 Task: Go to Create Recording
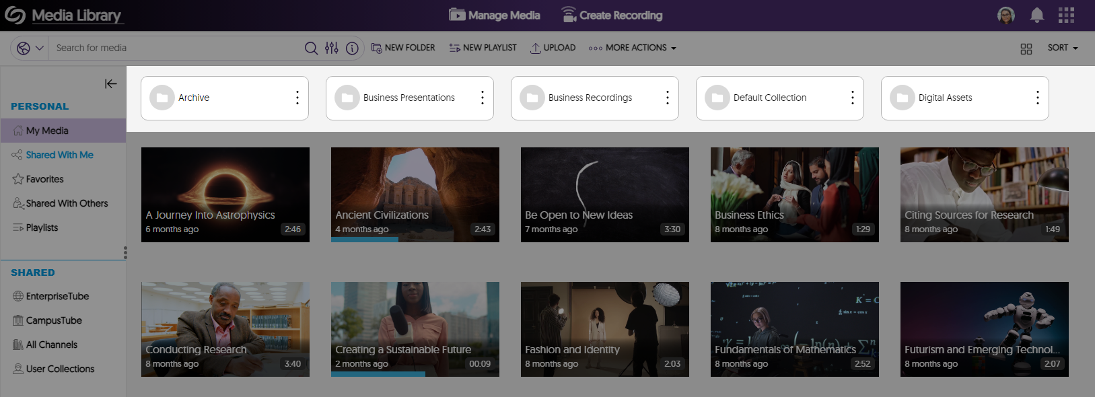pyautogui.click(x=612, y=15)
